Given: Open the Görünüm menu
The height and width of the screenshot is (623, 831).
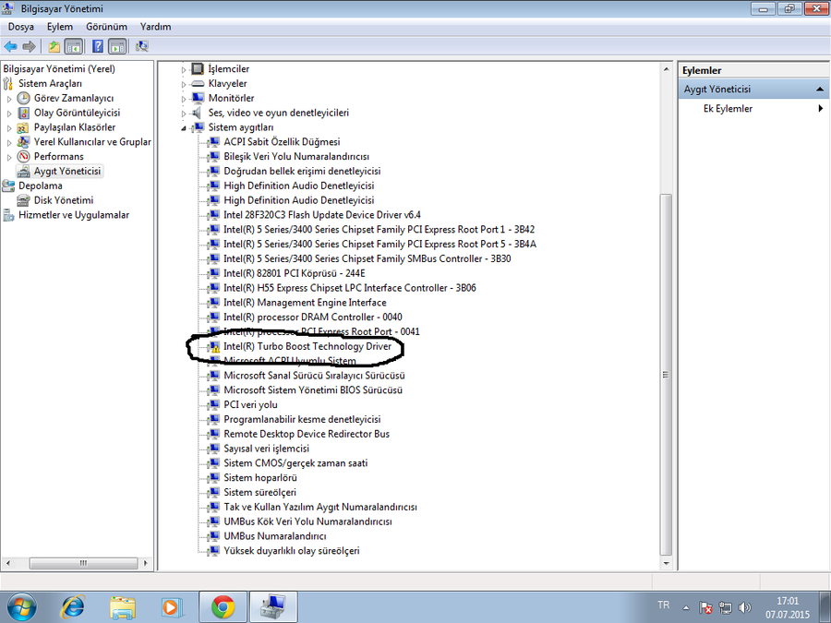Looking at the screenshot, I should (106, 27).
